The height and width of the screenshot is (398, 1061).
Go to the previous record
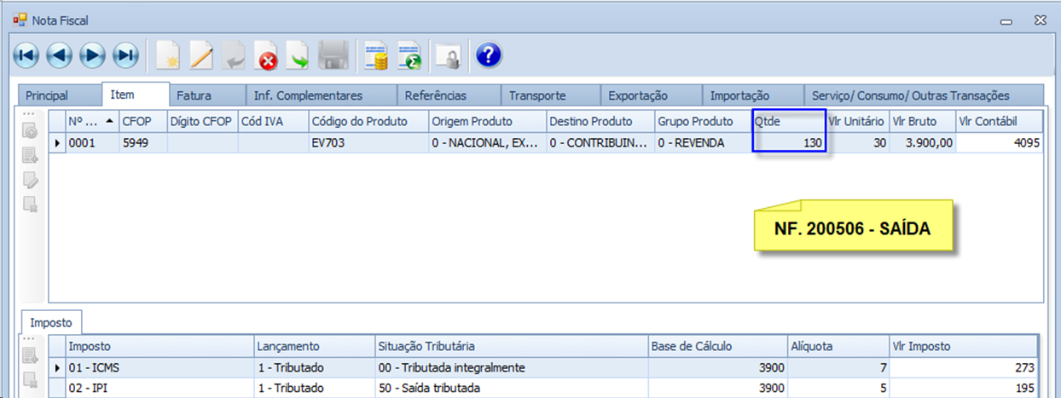click(x=59, y=56)
